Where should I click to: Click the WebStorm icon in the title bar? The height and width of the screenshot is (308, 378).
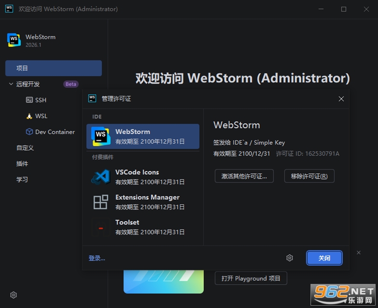pyautogui.click(x=9, y=9)
